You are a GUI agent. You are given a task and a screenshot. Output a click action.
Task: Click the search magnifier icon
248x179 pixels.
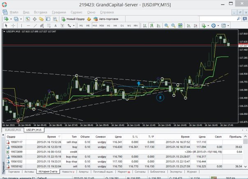coord(239,19)
